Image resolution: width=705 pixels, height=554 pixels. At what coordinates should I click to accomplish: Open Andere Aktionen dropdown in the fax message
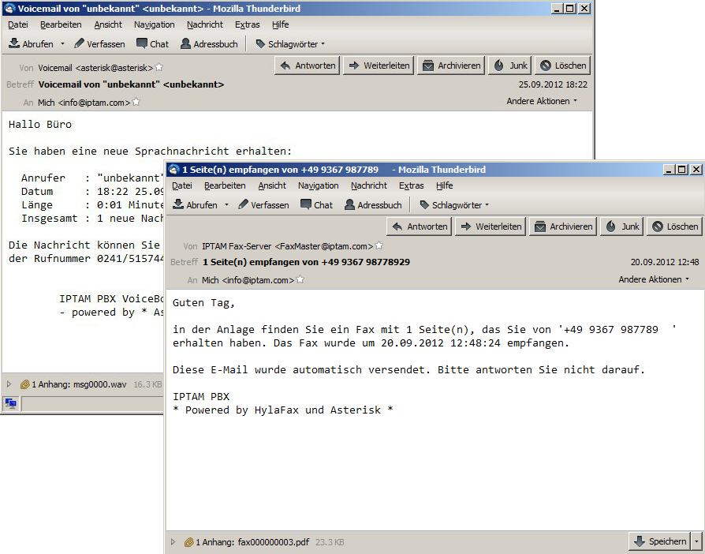pos(654,279)
